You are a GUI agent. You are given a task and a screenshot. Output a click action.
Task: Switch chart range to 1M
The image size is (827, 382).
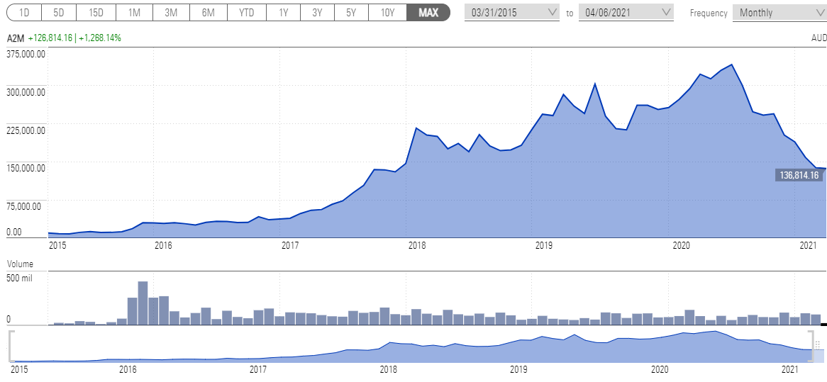pyautogui.click(x=135, y=13)
